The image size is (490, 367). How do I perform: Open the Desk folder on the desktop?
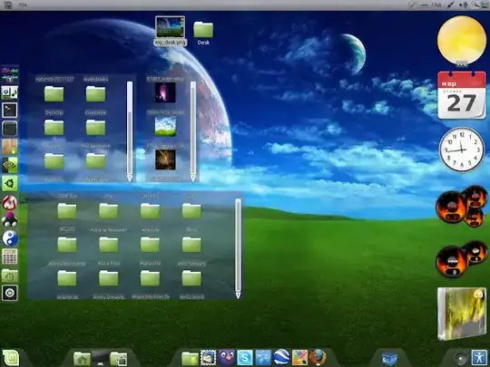click(x=203, y=34)
